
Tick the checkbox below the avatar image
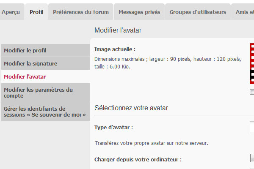tap(252, 92)
